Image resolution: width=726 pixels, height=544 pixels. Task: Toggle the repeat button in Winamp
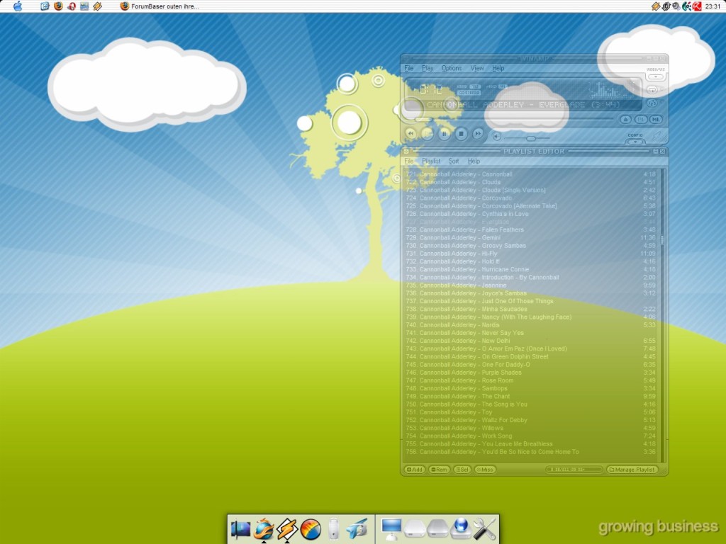[x=652, y=90]
